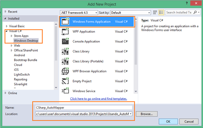Screen dimensions: 203x128
Task: Select the Windows Forms Application template icon
Action: pos(65,22)
